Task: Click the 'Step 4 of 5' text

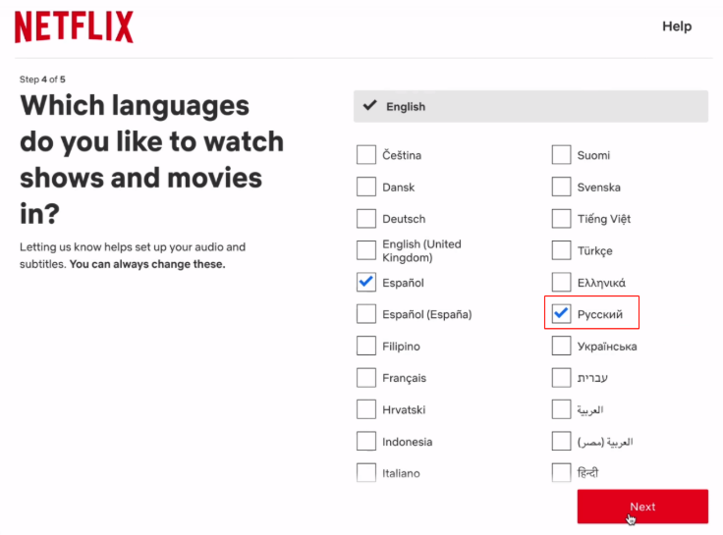Action: click(x=42, y=80)
